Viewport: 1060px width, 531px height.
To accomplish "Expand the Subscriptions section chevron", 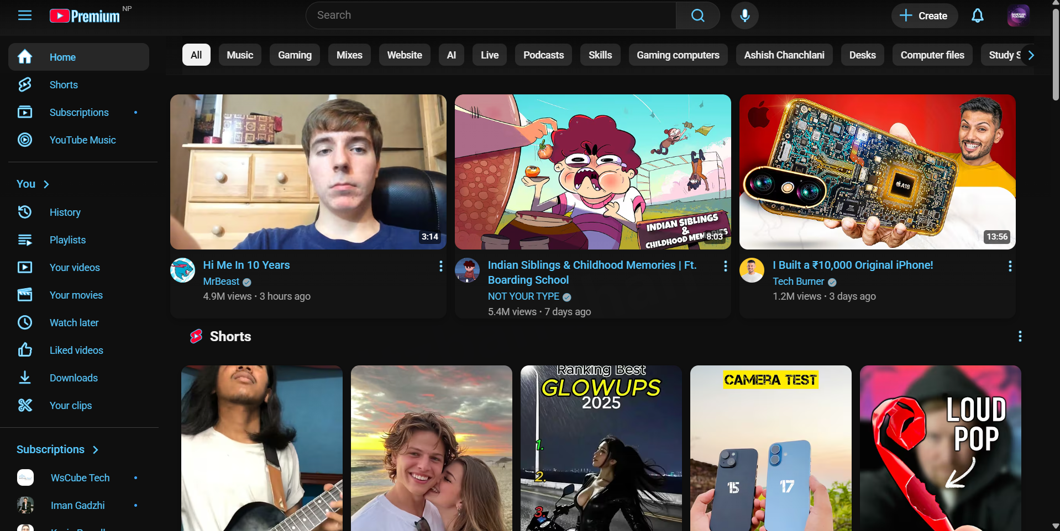I will pyautogui.click(x=96, y=450).
